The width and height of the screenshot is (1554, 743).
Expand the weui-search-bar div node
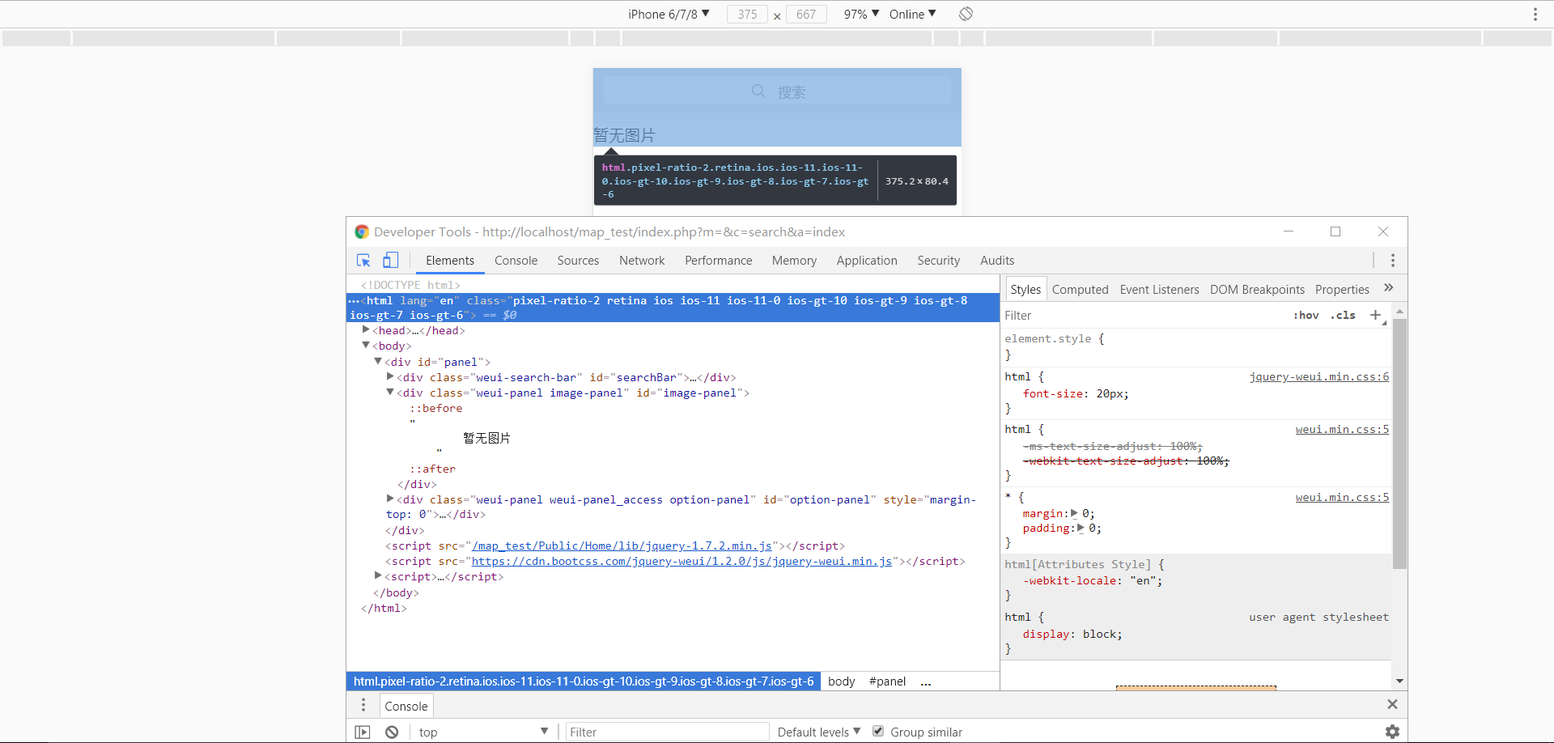[390, 376]
